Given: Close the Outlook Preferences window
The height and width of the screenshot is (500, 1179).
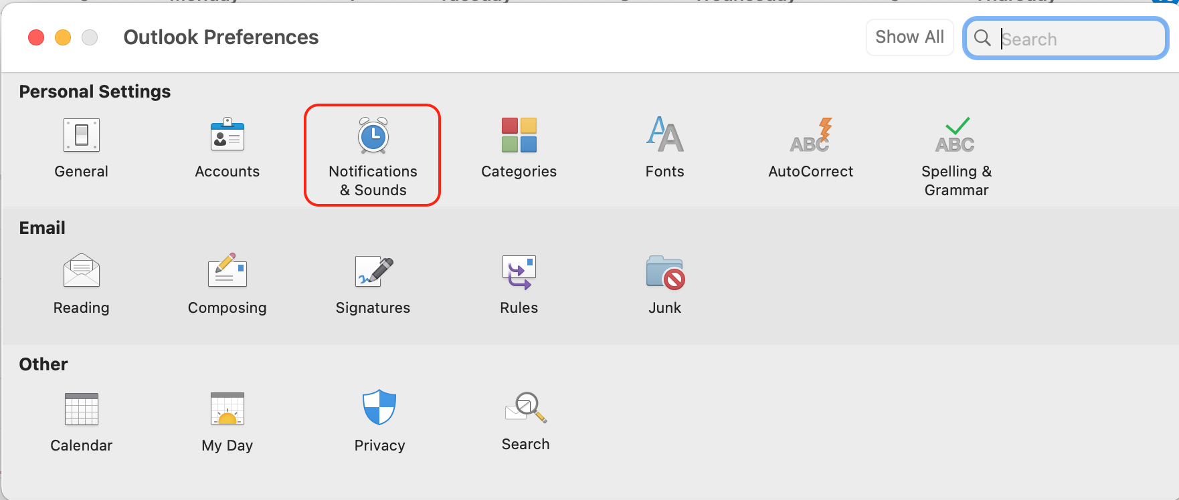Looking at the screenshot, I should (x=36, y=37).
